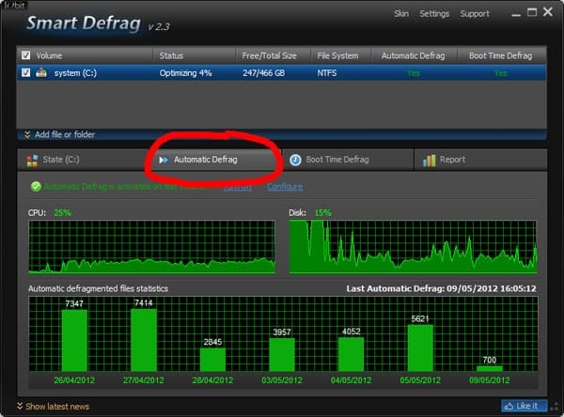
Task: Click the Smart Defrag v2.3 title logo
Action: click(x=98, y=23)
